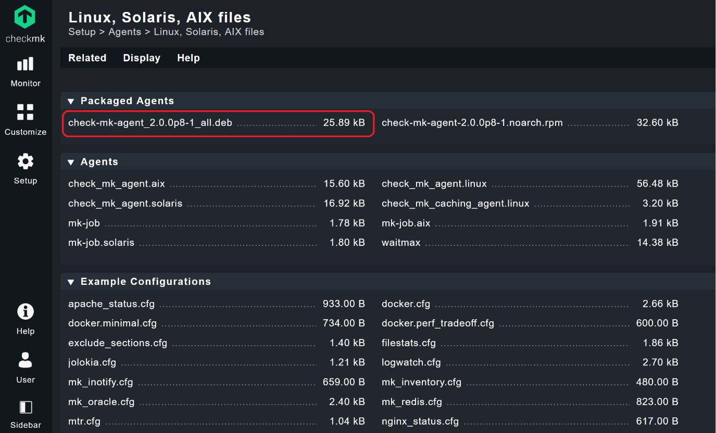Download the waitmax agent file
The image size is (716, 433).
coord(400,243)
